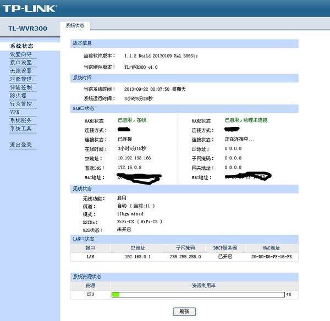Click 退出登录 to log out

point(21,145)
